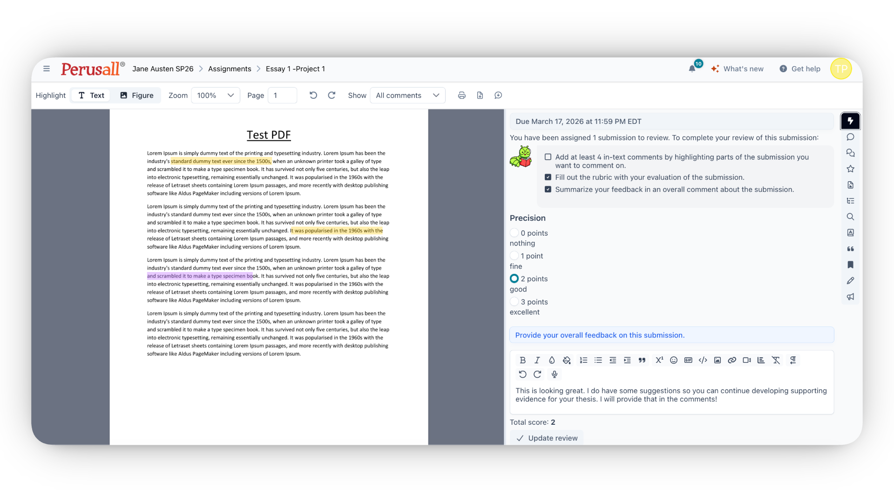894x503 pixels.
Task: Insert a video into feedback
Action: tap(746, 360)
